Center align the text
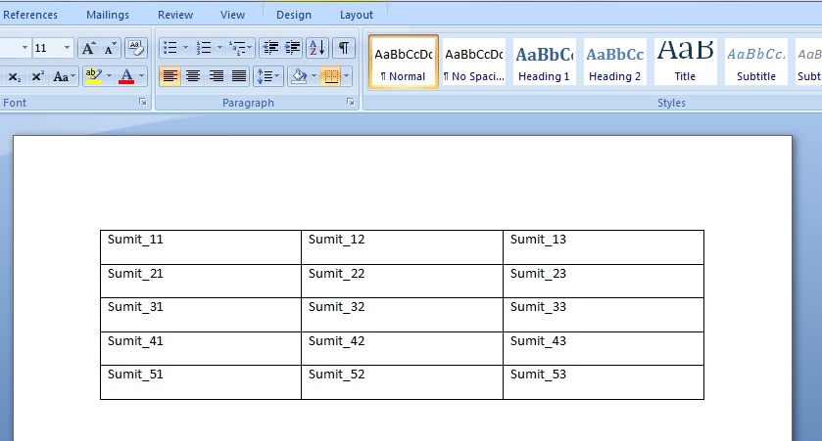Screen dimensions: 822x441 193,76
